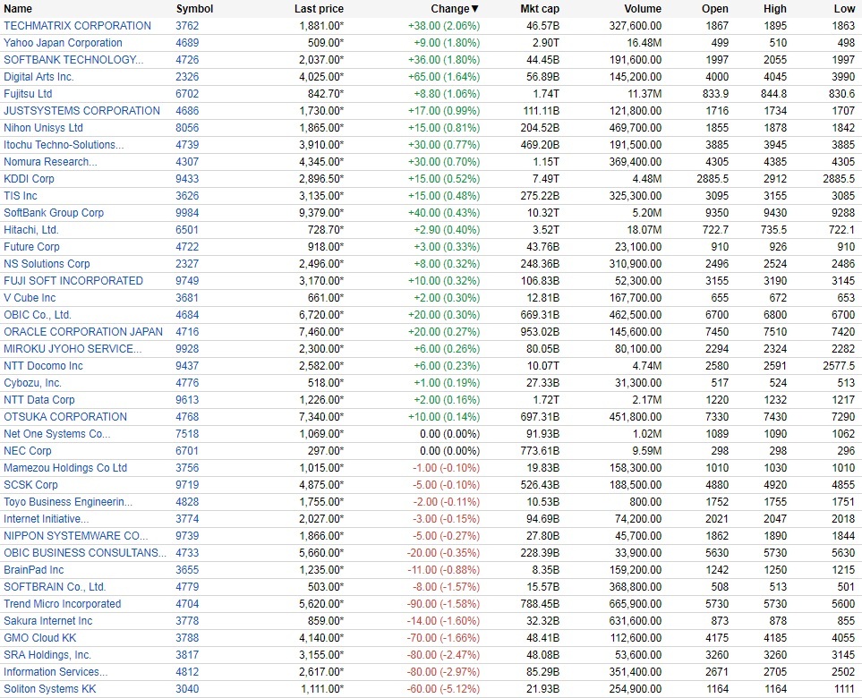862x698 pixels.
Task: Select the Soliton Systems change value -60.00 (-5.12%)
Action: (x=443, y=690)
